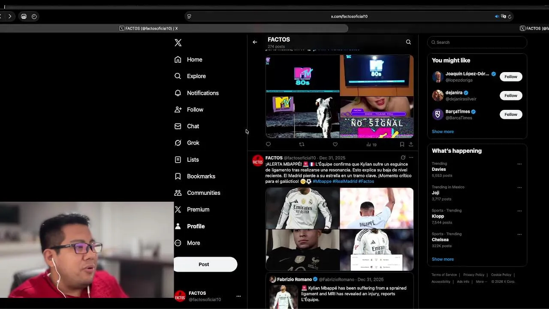This screenshot has width=549, height=309.
Task: Click the #Factos hashtag
Action: tap(366, 182)
